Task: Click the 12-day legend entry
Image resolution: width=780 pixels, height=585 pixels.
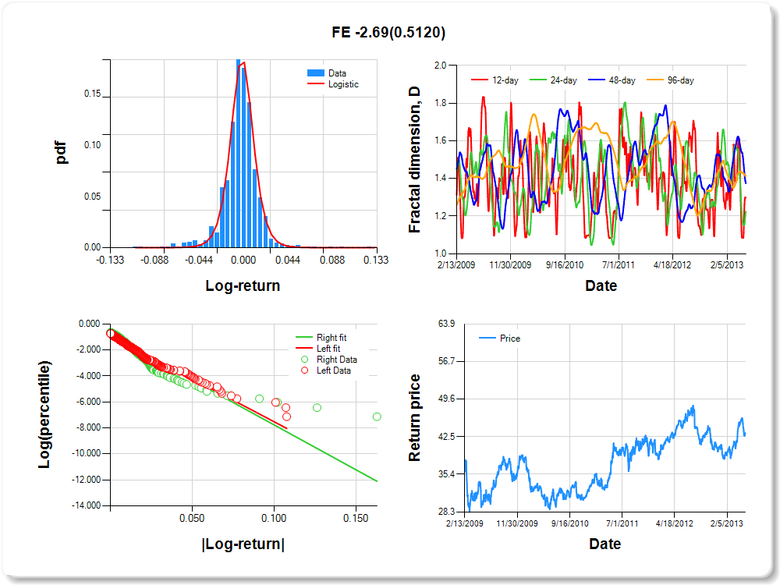Action: point(495,80)
